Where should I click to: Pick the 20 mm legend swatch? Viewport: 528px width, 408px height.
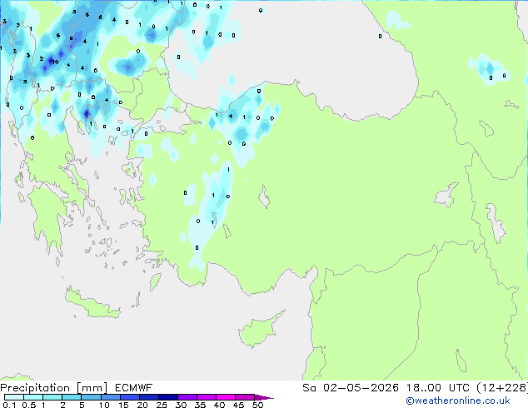[x=149, y=397]
